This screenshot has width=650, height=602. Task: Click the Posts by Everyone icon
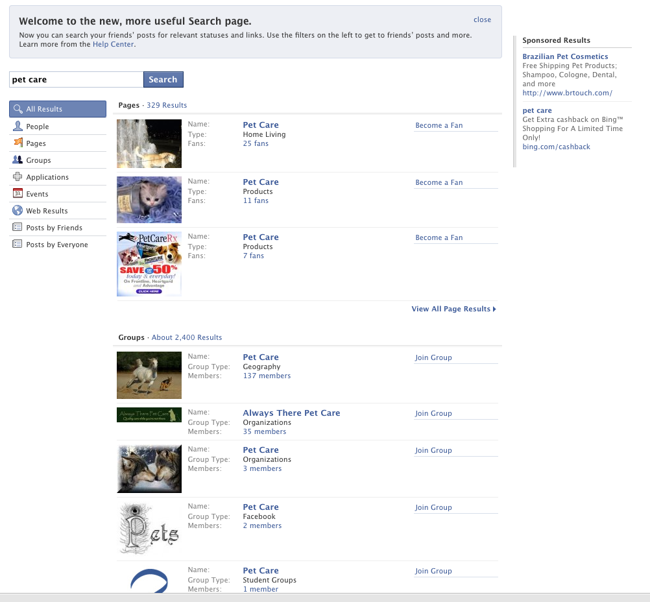[x=18, y=244]
